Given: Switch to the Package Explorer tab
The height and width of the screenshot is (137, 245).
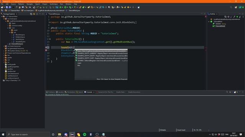Looking at the screenshot, I should [x=9, y=14].
